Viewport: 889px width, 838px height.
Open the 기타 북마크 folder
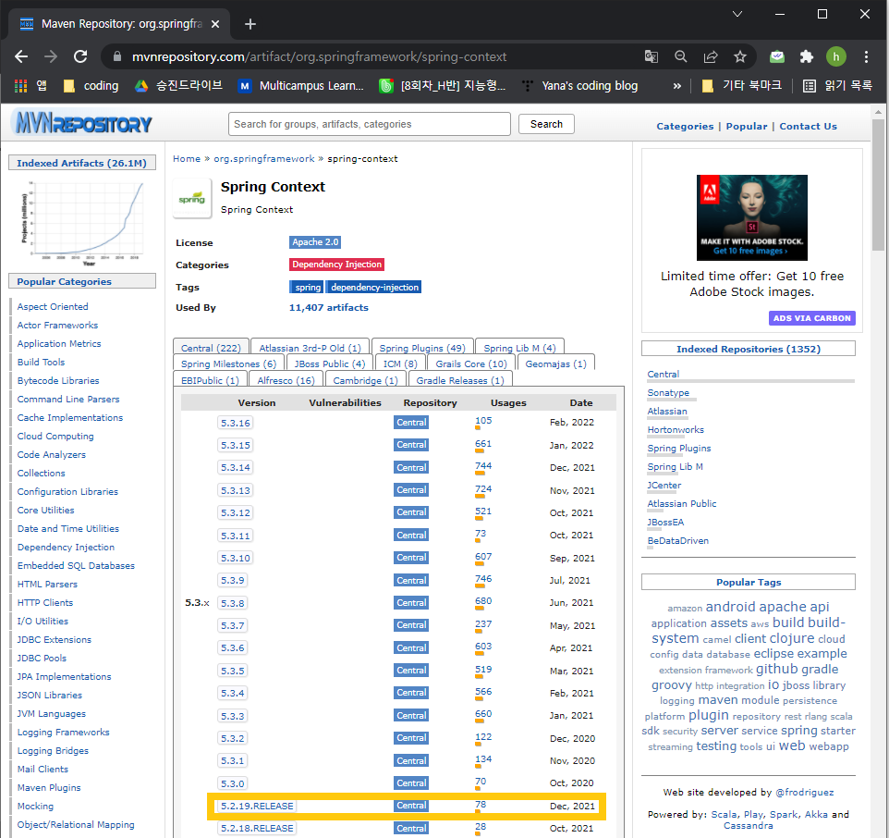tap(742, 86)
